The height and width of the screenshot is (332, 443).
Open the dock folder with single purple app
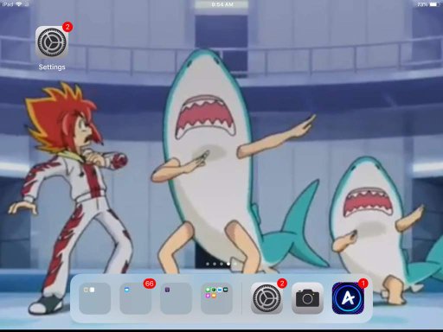[176, 298]
